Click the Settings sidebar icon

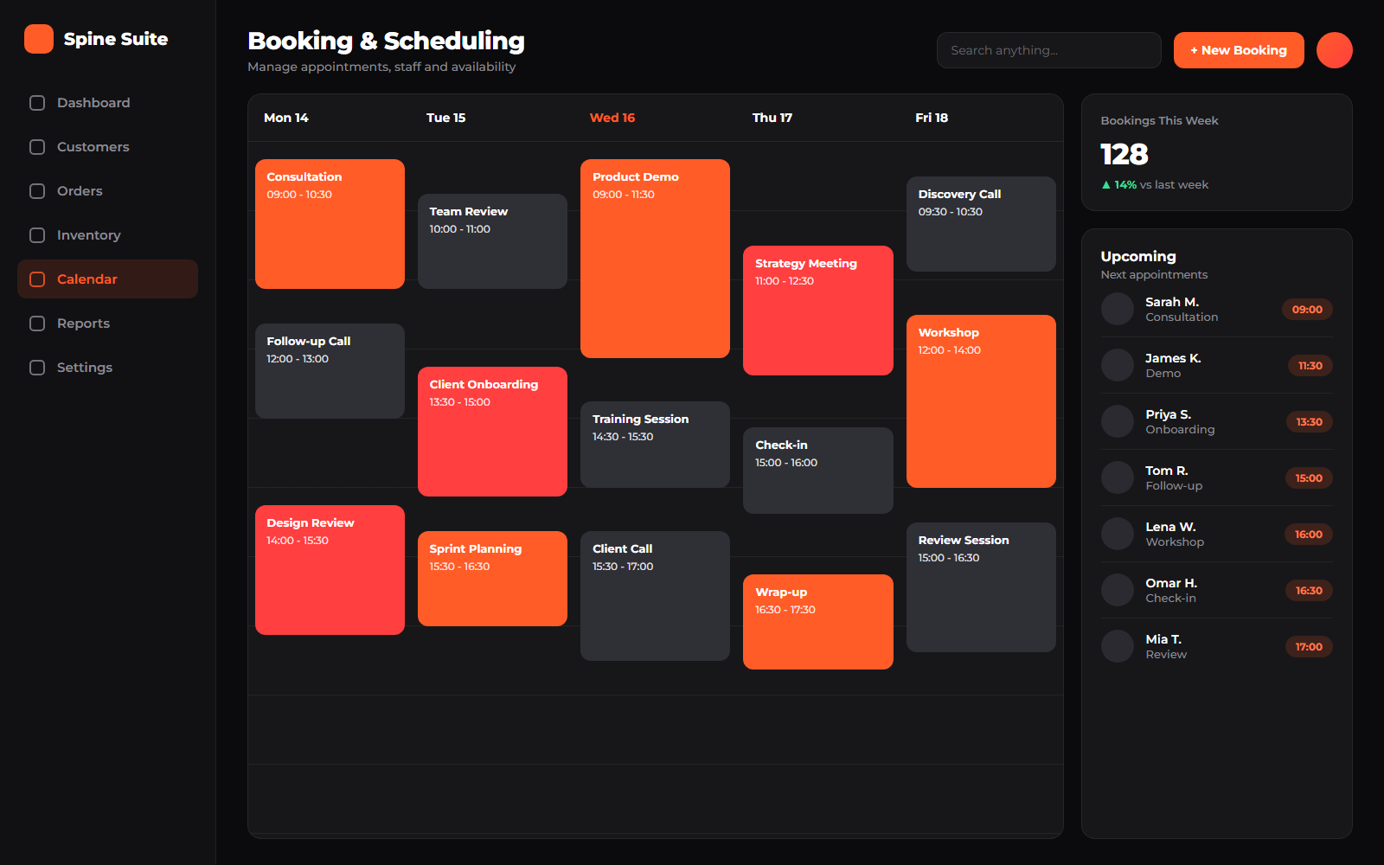[37, 368]
